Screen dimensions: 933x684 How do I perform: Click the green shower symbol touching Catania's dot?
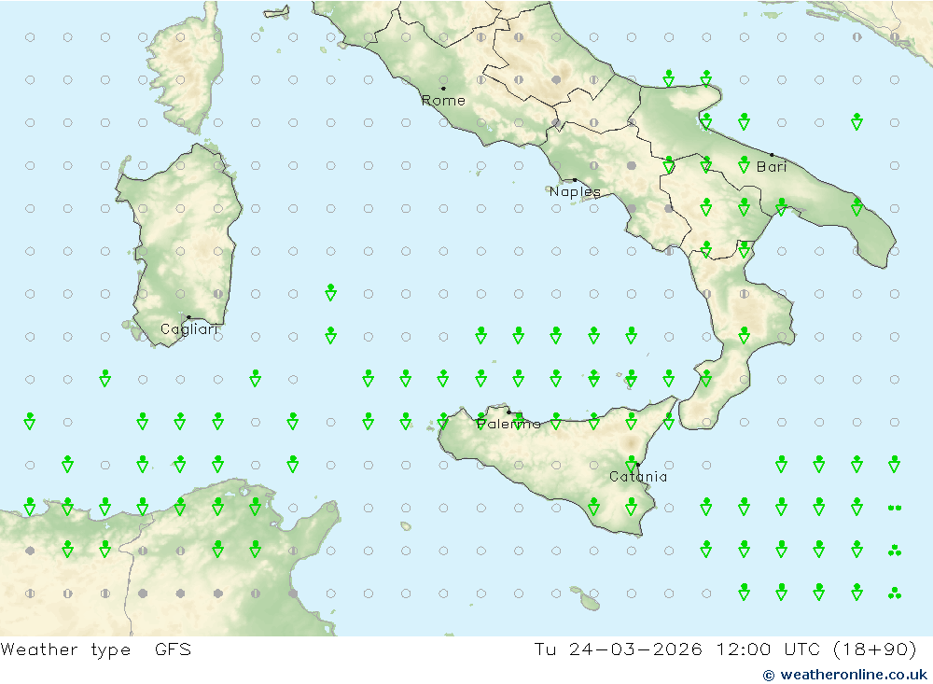coord(632,464)
